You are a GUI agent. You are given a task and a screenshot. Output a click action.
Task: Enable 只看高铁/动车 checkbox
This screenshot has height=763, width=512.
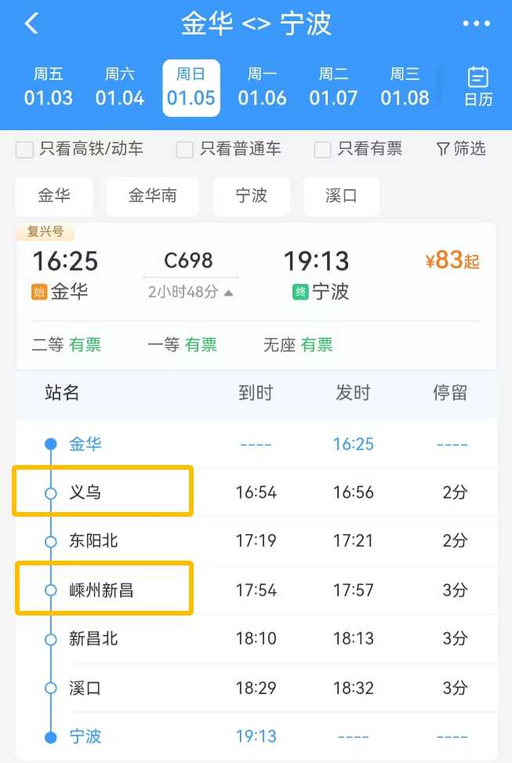coord(25,149)
